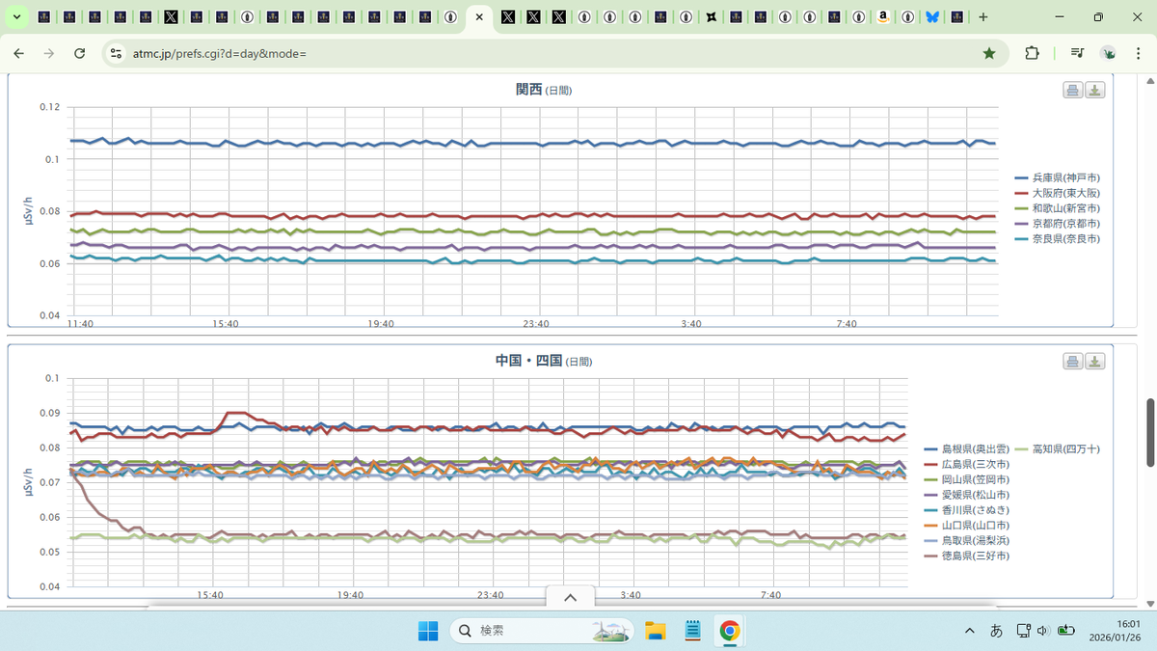Open the Chrome three-dot menu
The width and height of the screenshot is (1157, 651).
pyautogui.click(x=1139, y=53)
